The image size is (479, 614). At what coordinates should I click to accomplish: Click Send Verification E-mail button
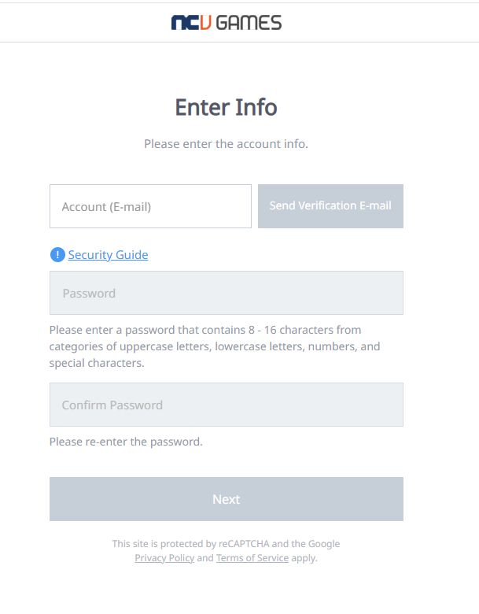(x=330, y=206)
